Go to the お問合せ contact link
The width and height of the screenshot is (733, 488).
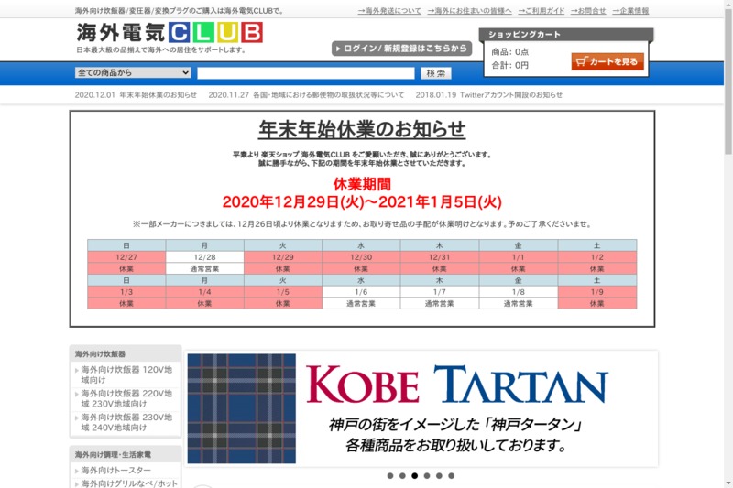588,11
